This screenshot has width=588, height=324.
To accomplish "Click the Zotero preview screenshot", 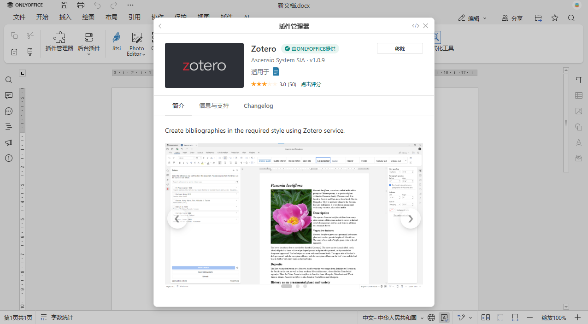I will coord(294,215).
